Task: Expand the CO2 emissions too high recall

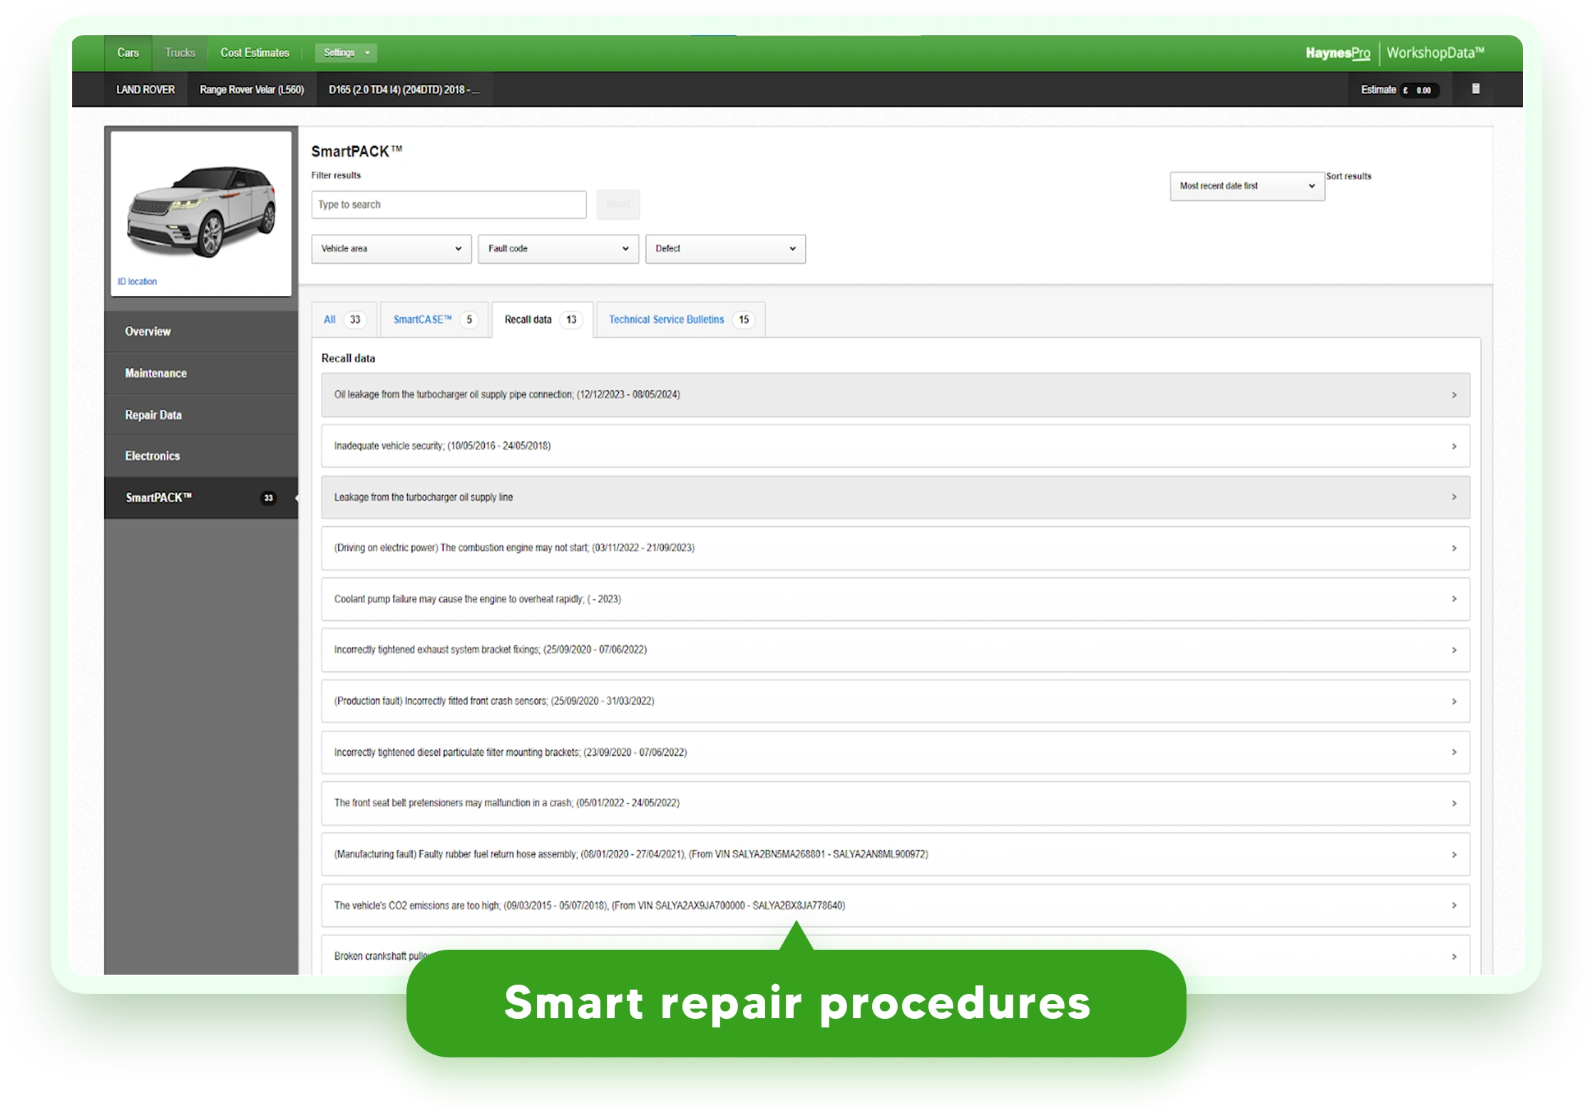Action: tap(895, 906)
